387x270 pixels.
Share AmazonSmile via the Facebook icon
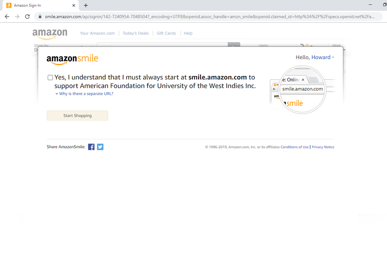click(91, 147)
